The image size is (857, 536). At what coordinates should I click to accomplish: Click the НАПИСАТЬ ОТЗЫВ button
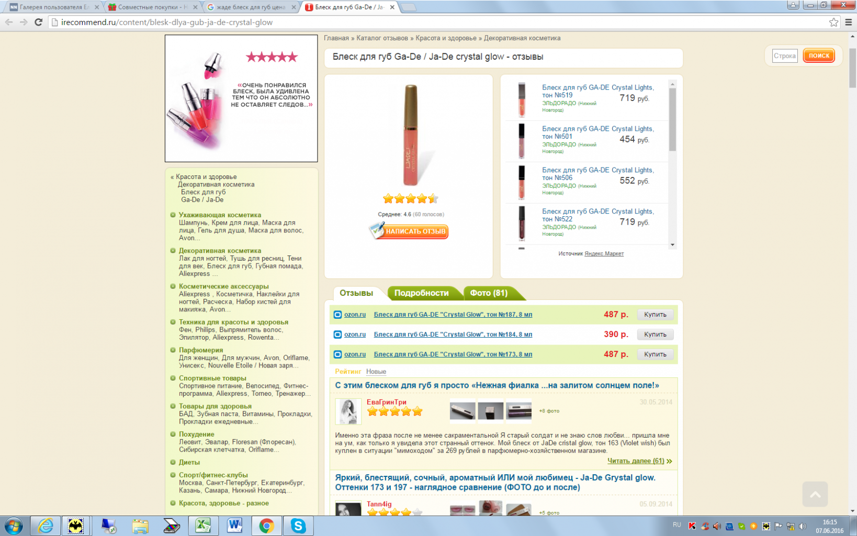coord(409,231)
